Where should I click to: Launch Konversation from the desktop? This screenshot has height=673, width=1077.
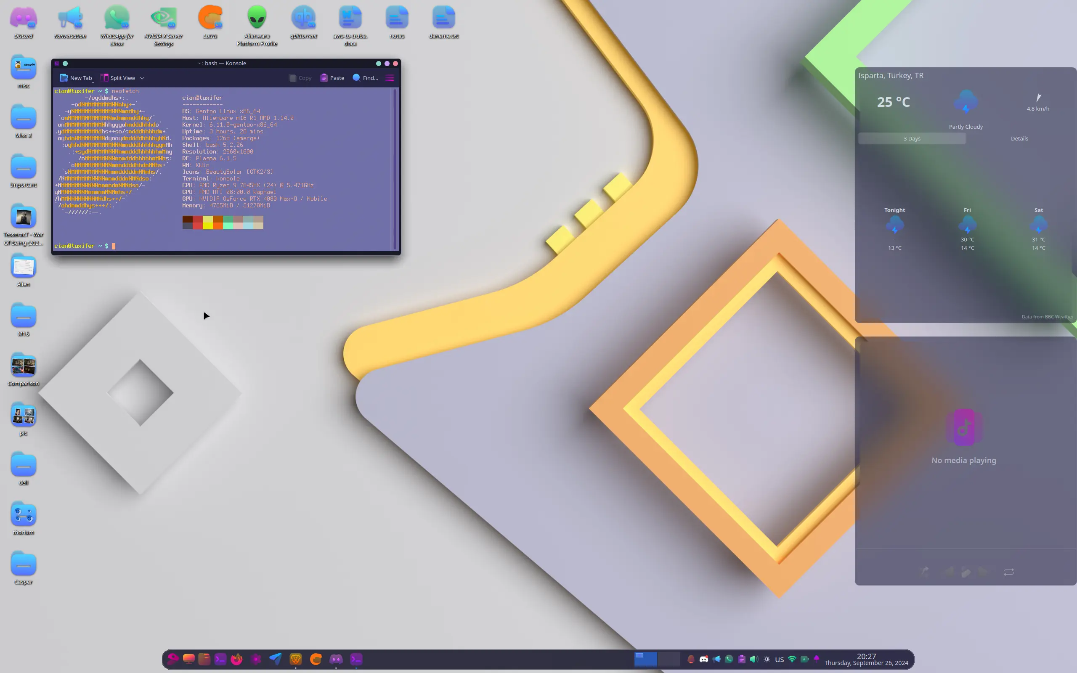70,22
